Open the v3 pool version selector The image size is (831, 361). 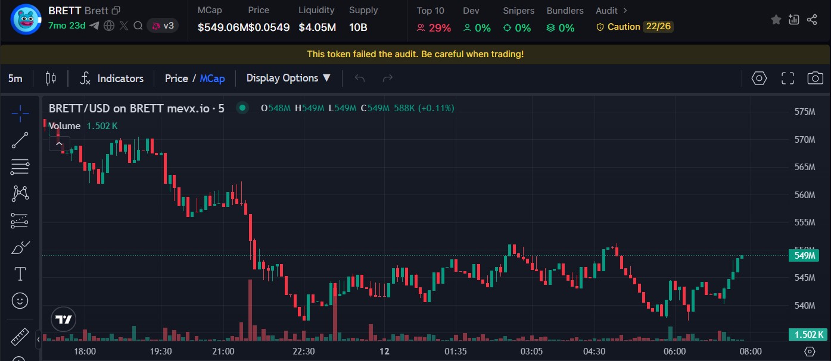(x=163, y=26)
